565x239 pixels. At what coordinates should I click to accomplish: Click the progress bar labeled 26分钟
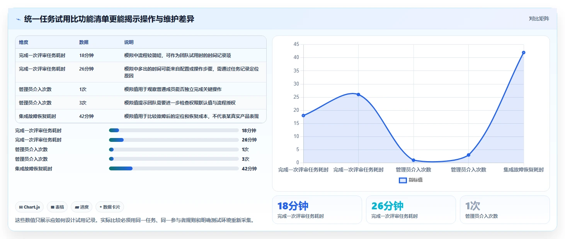174,140
